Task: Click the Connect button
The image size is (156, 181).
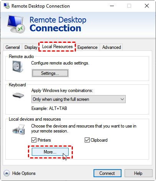Action: (x=107, y=173)
